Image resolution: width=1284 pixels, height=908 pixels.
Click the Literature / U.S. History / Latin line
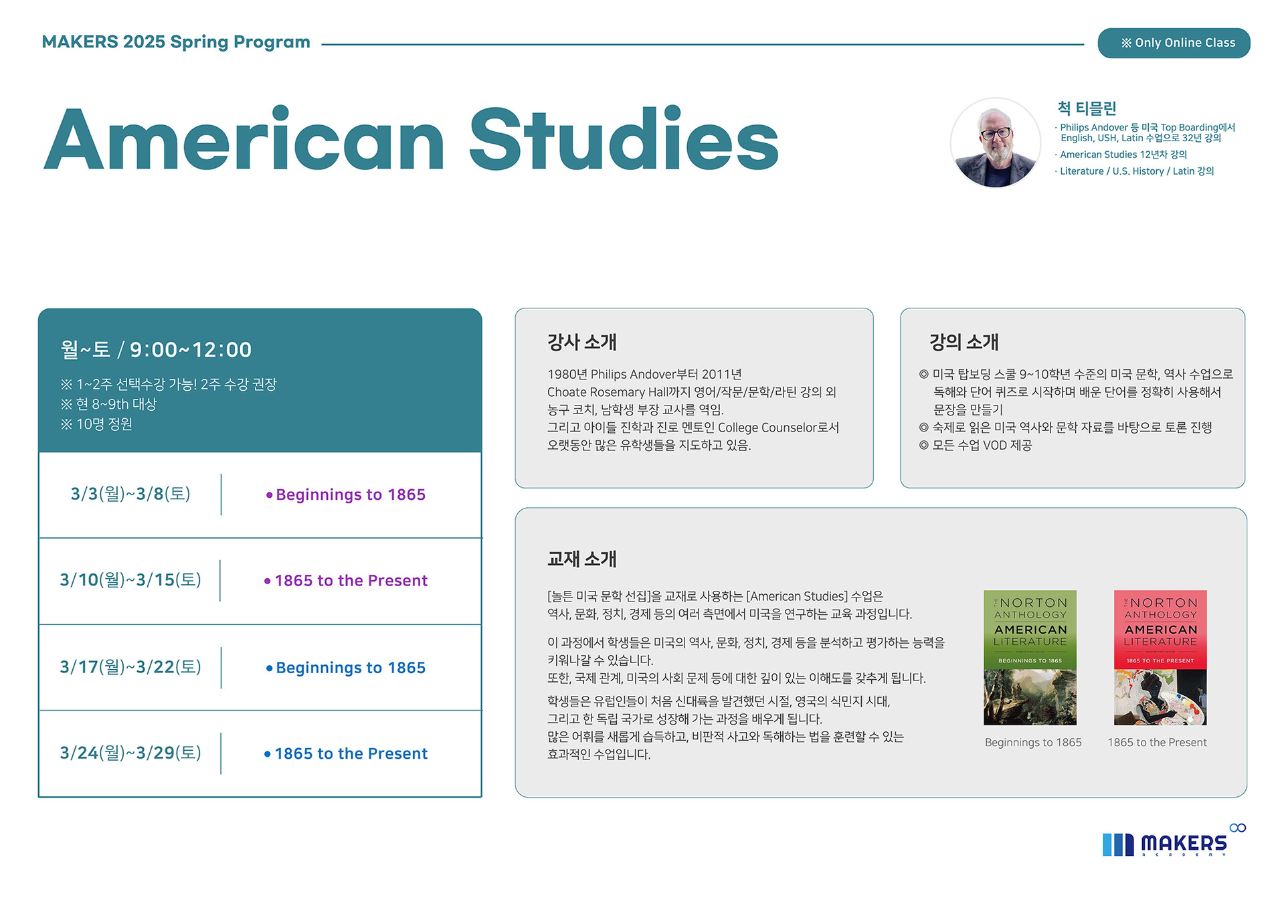[1136, 171]
